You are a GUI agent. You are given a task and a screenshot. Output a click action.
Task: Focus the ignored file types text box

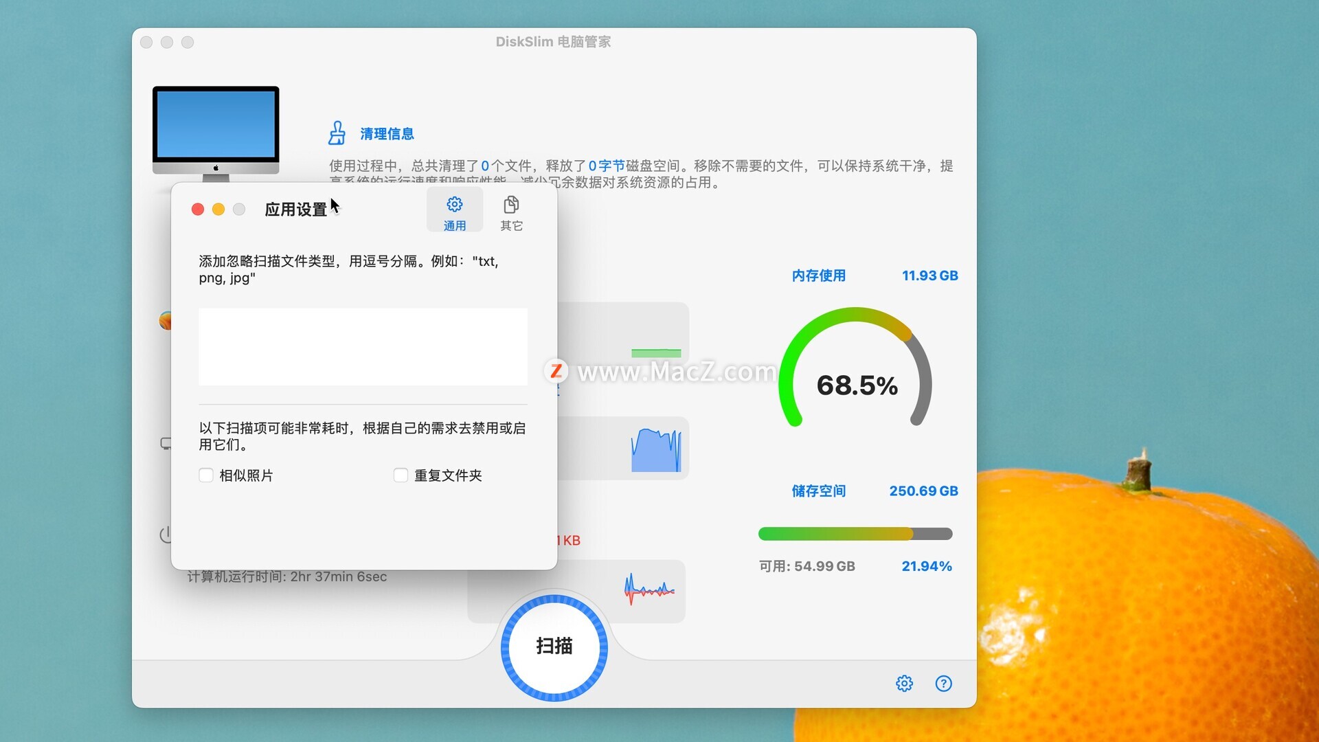(363, 347)
